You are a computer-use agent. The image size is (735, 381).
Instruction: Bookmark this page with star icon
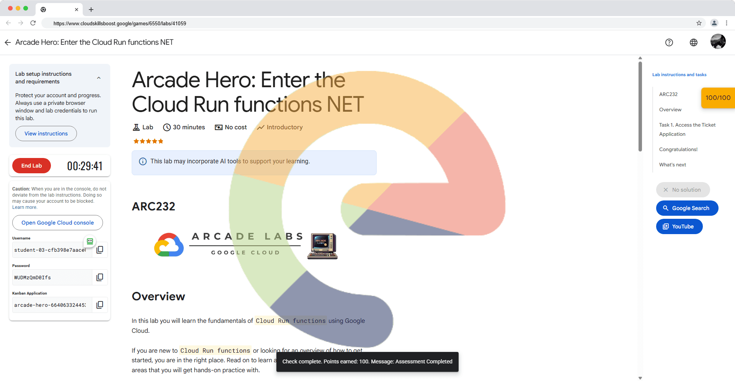pos(699,23)
